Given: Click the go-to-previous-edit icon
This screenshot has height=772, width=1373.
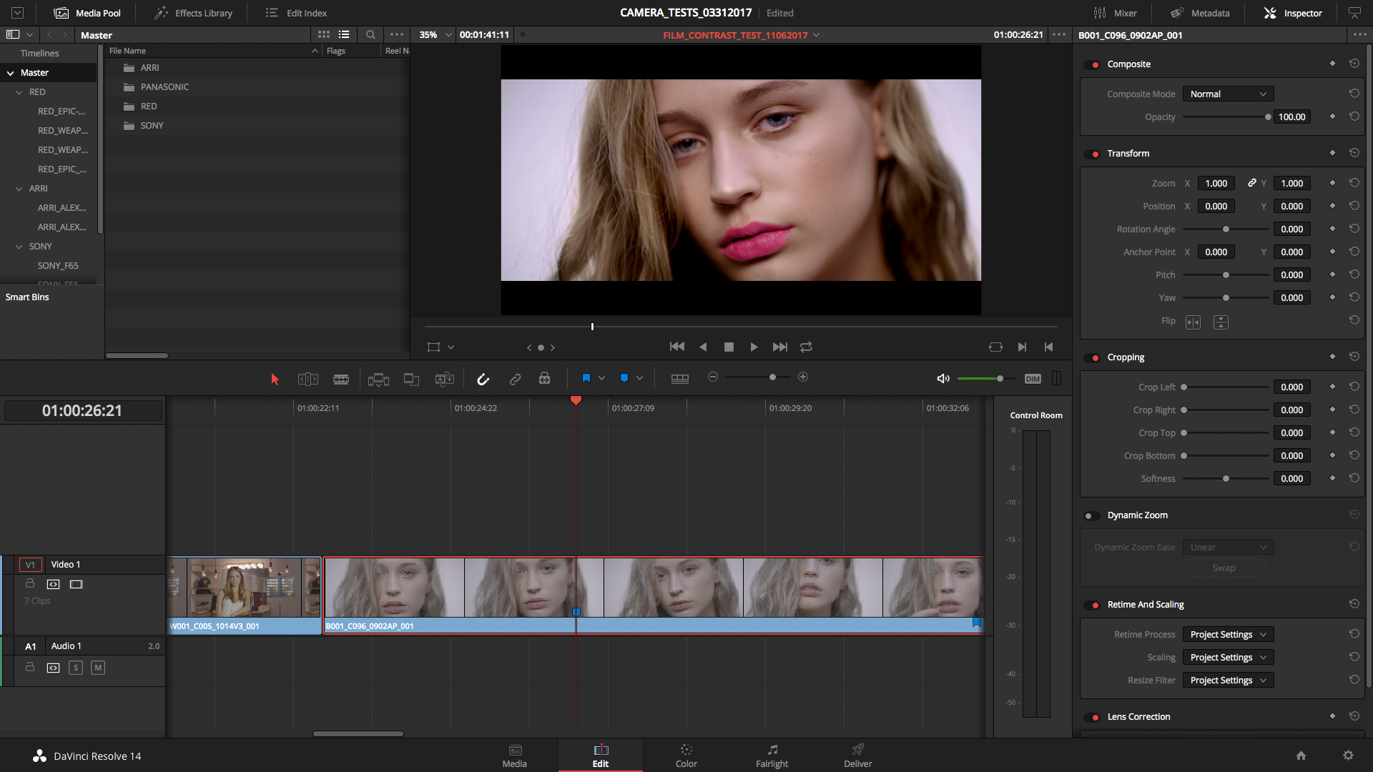Looking at the screenshot, I should [1048, 347].
